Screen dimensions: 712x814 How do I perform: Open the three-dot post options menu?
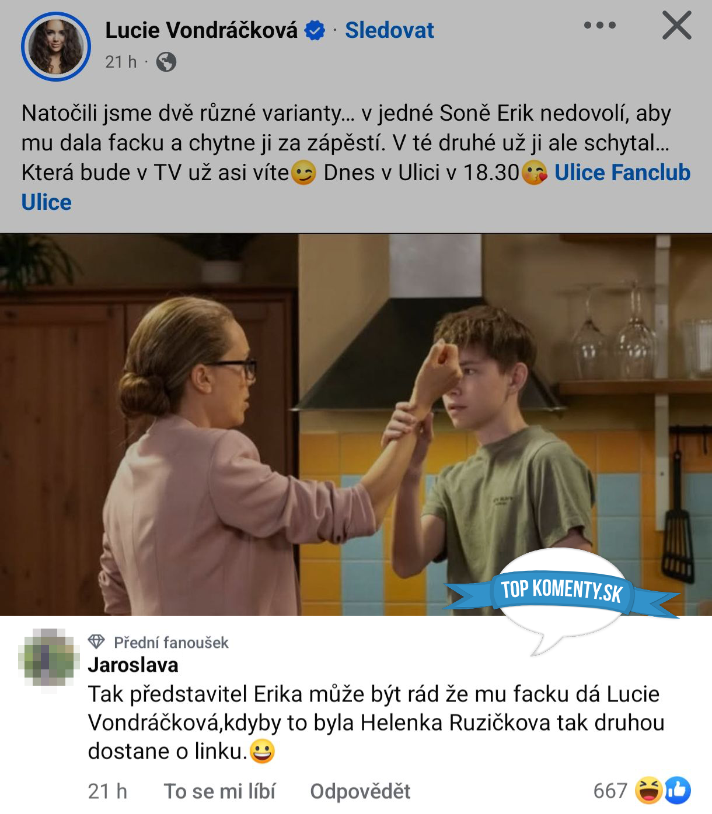click(599, 25)
